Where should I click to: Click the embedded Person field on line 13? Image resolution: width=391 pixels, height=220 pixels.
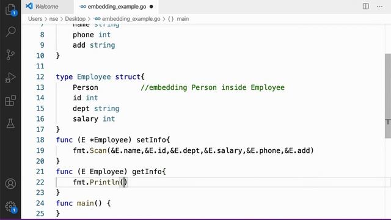pyautogui.click(x=86, y=87)
